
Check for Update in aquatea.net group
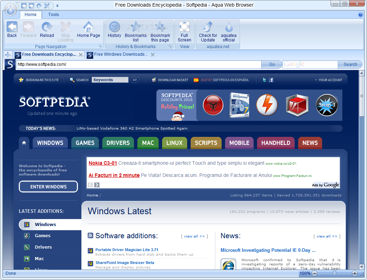tap(208, 27)
